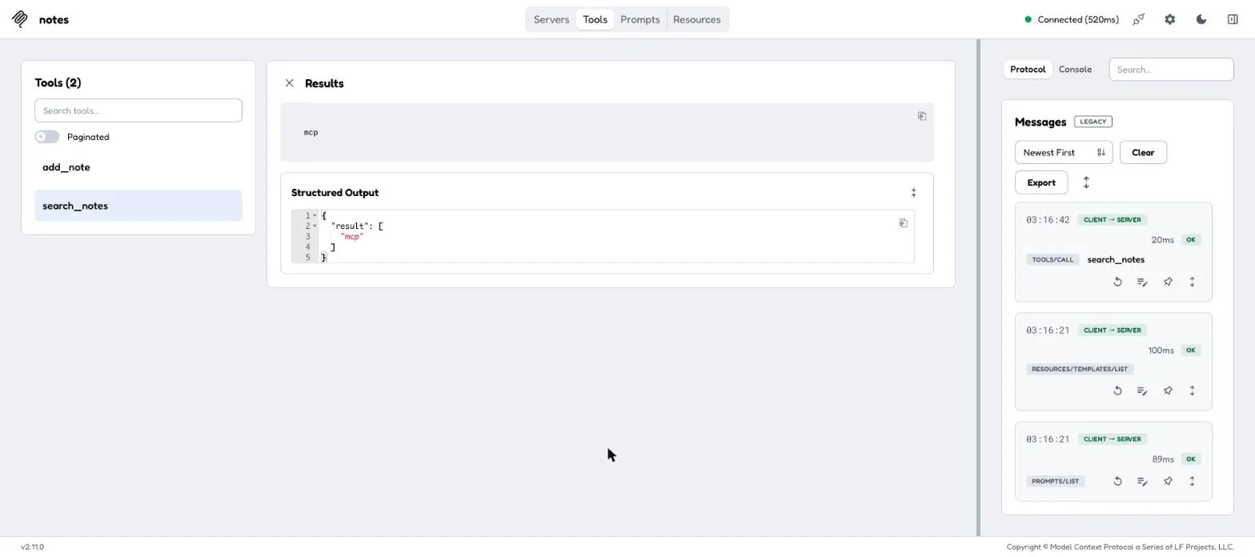The width and height of the screenshot is (1255, 557).
Task: Replay the search_notes tools/call message
Action: (x=1117, y=282)
